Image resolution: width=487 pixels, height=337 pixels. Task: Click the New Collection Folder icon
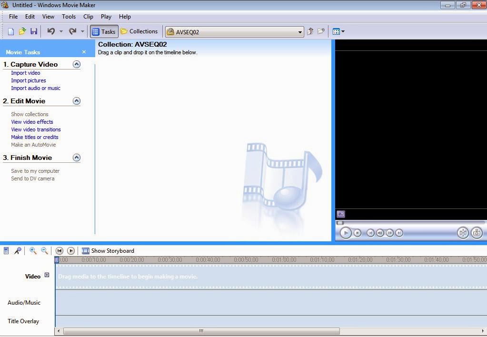tap(321, 31)
